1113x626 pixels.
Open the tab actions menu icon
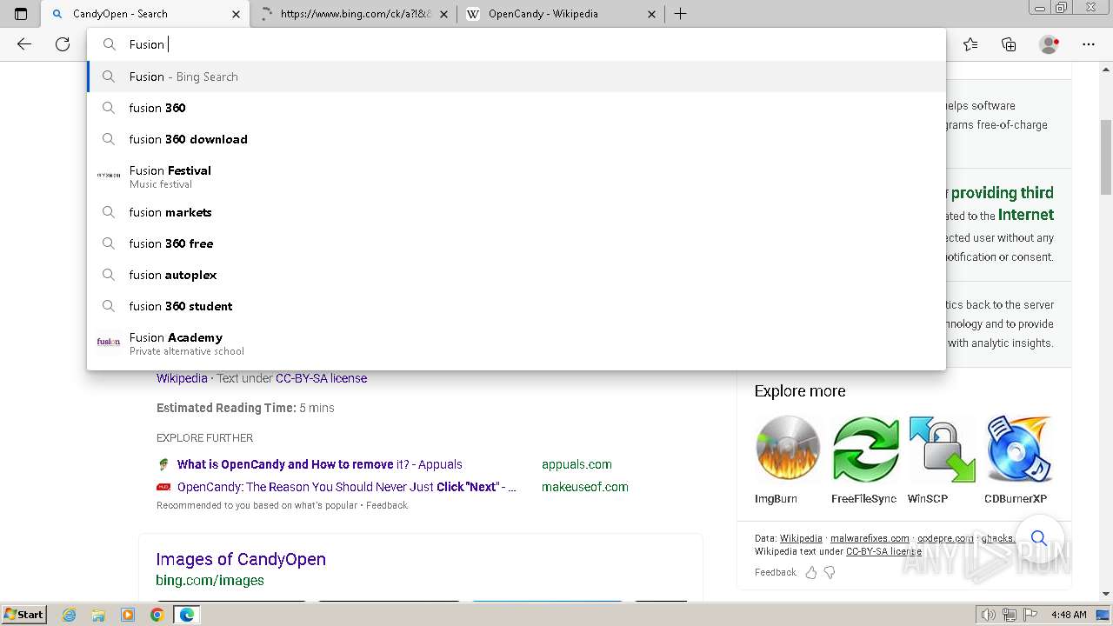[x=21, y=14]
